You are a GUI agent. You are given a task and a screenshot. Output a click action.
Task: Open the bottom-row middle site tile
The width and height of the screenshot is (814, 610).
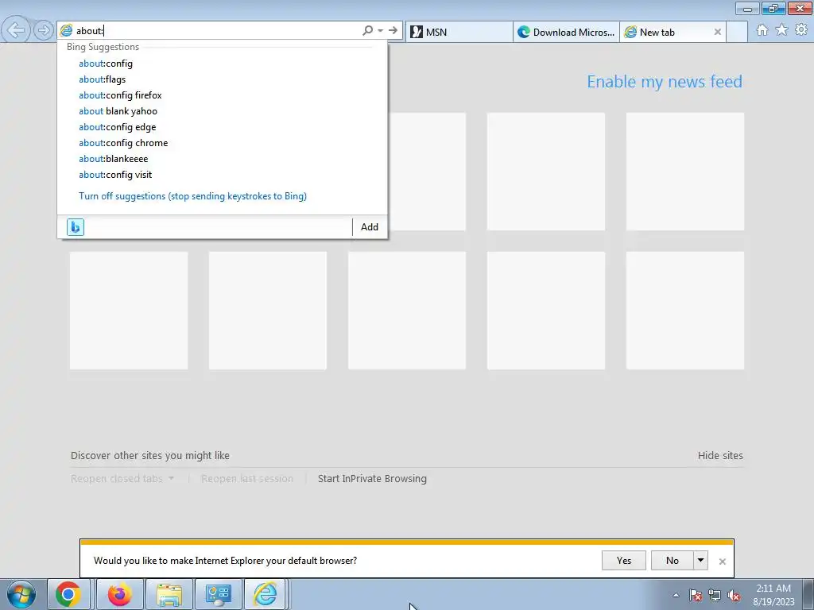406,311
